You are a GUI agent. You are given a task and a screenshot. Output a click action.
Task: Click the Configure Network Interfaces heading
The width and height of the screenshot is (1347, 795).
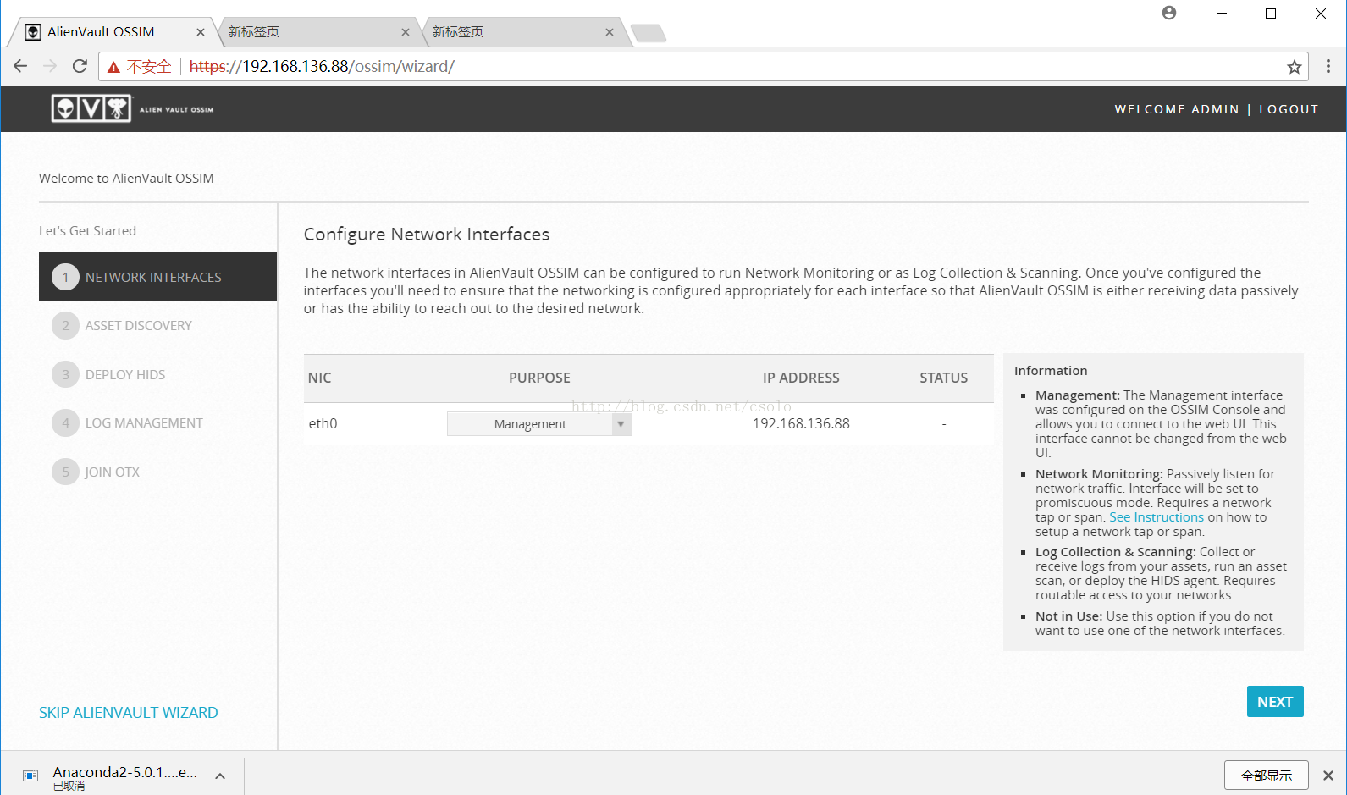(427, 235)
